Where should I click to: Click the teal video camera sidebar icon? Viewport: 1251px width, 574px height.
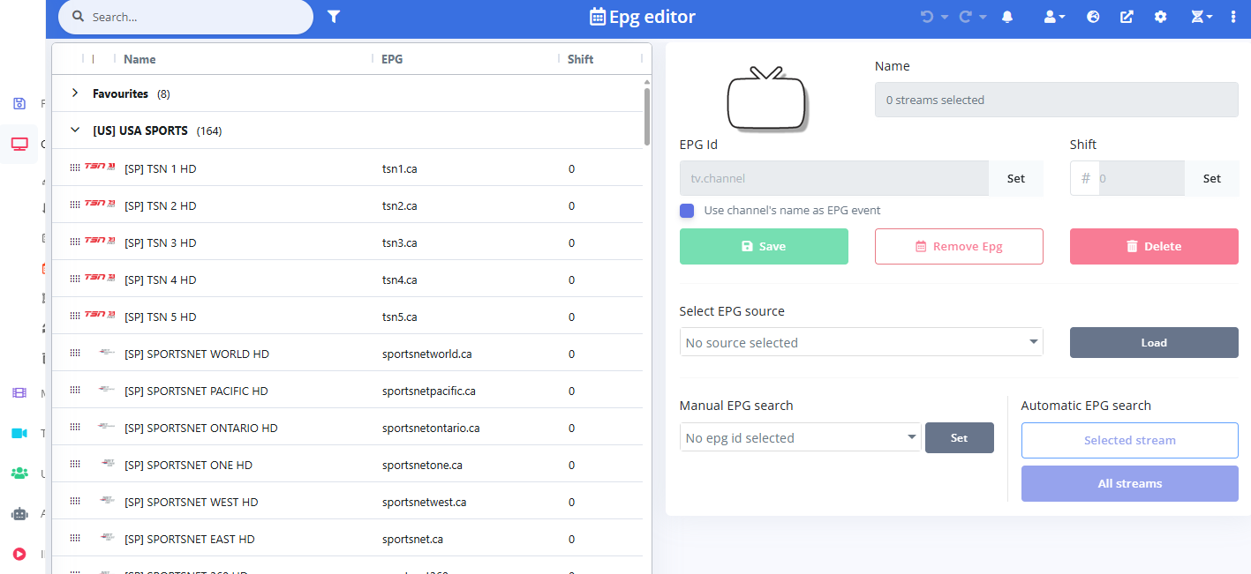click(19, 433)
